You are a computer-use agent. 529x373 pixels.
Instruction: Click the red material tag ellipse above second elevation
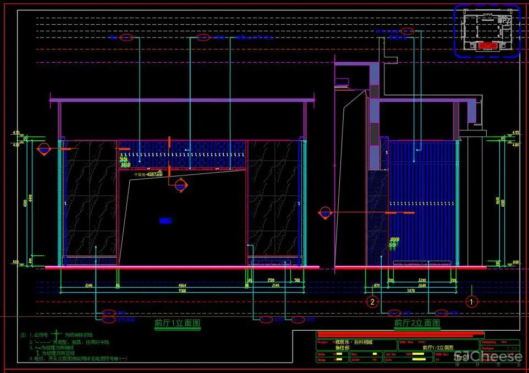click(x=407, y=31)
